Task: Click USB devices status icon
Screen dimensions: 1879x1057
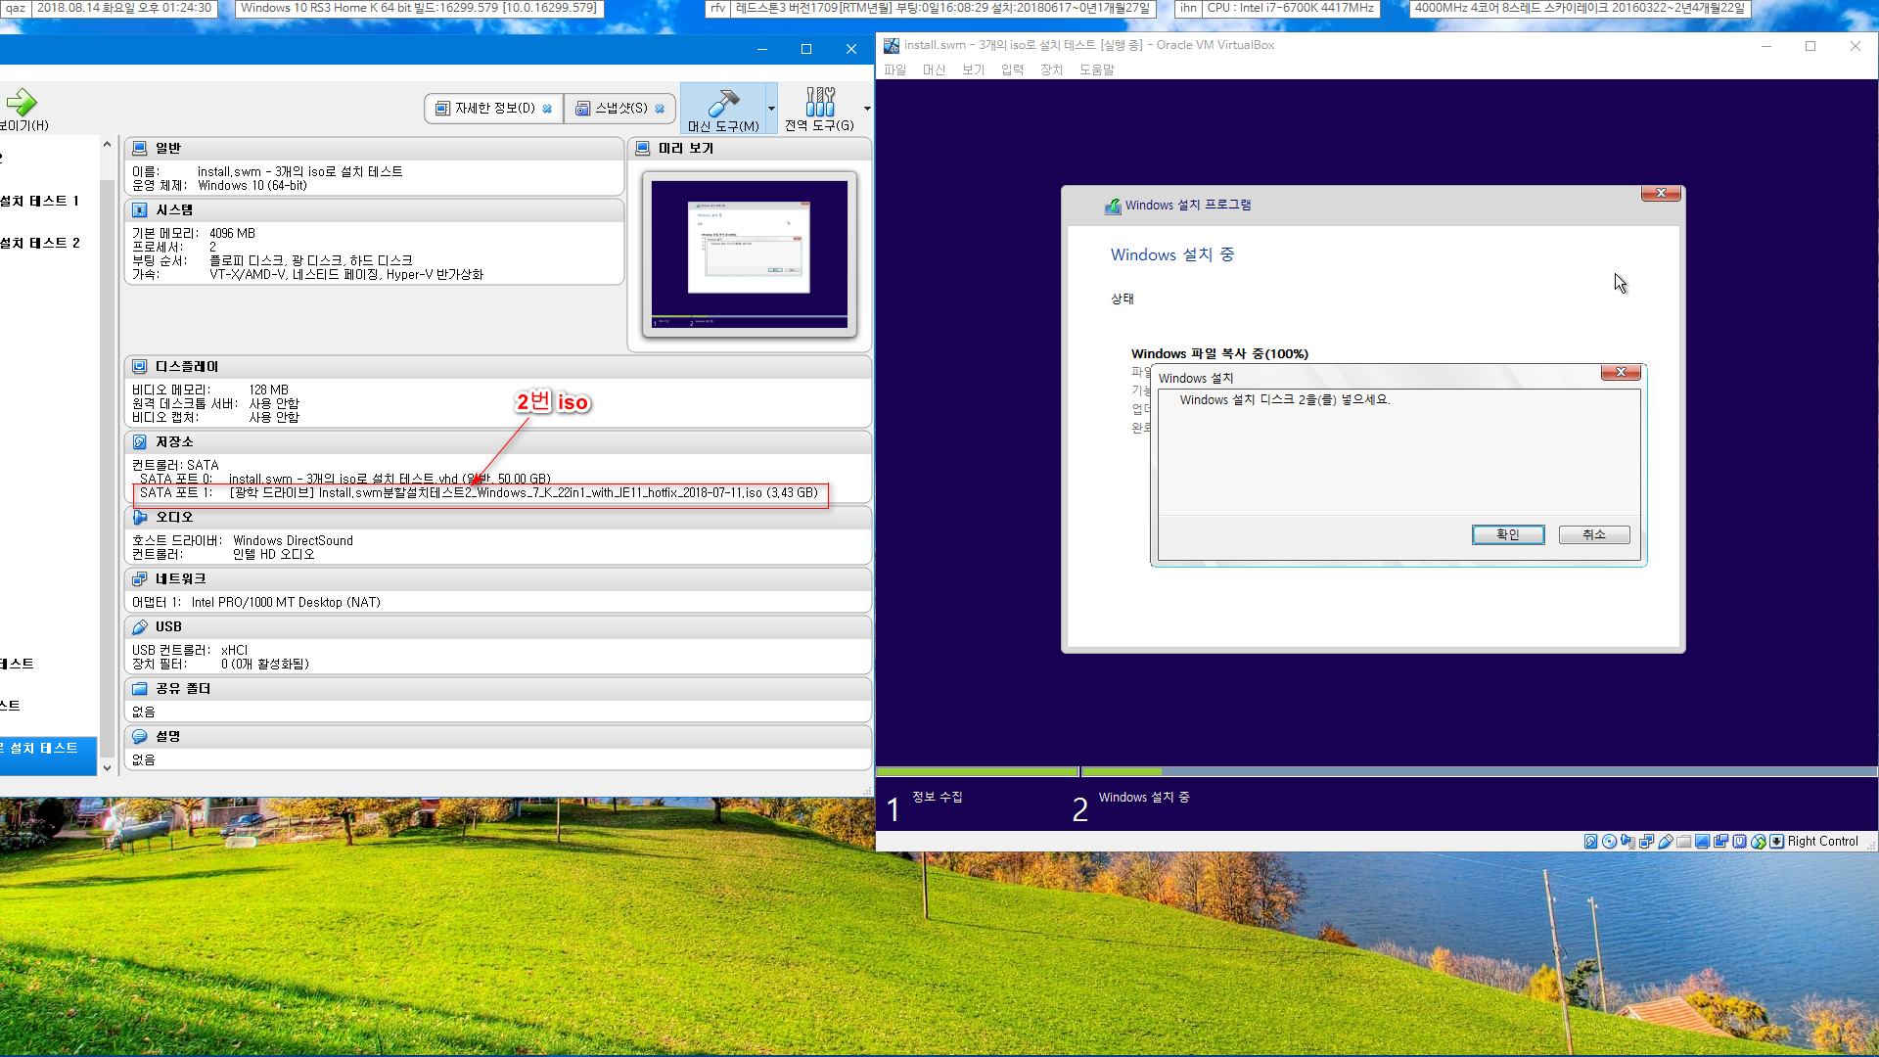Action: point(1665,842)
